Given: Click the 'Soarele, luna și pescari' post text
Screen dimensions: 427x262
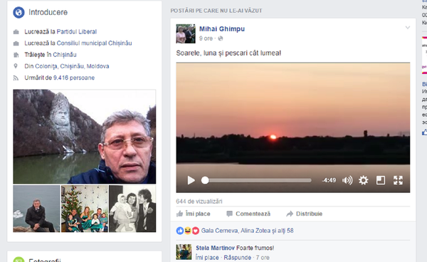Looking at the screenshot, I should click(228, 53).
